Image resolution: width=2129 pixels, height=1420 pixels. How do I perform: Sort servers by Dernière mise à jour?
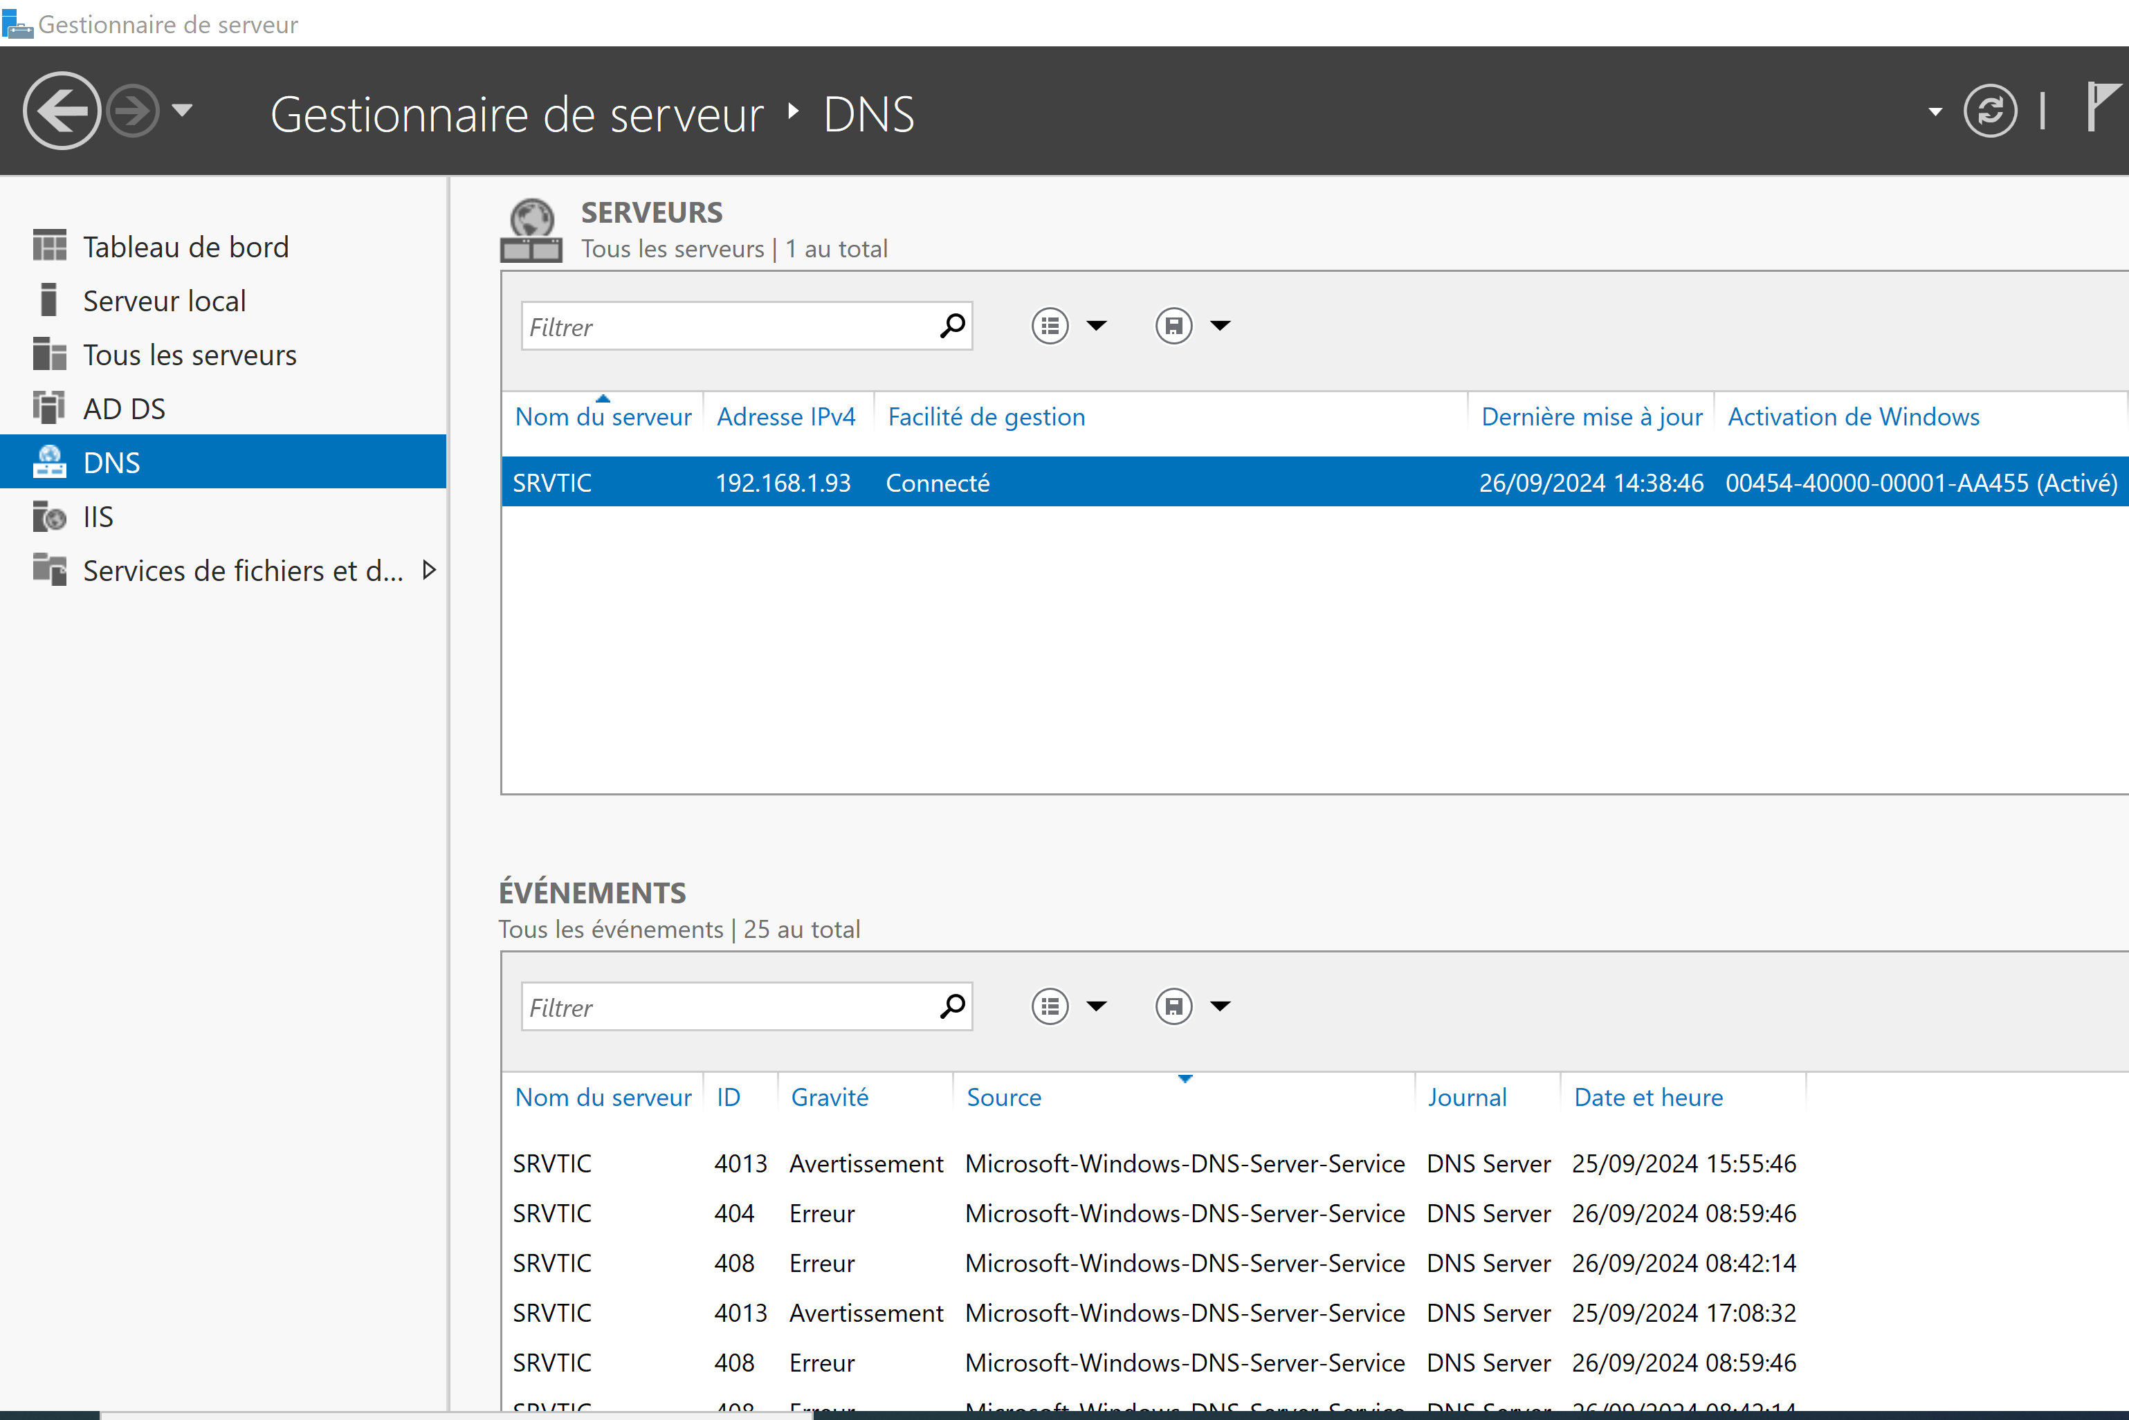[x=1592, y=416]
